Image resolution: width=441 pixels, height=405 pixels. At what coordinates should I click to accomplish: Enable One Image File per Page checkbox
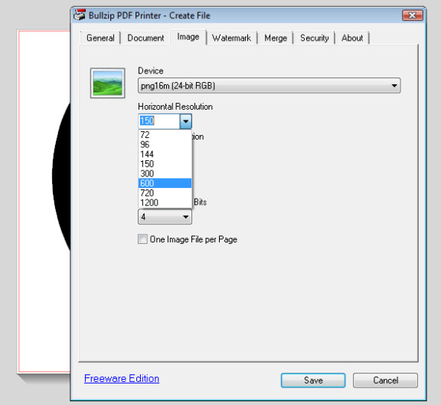coord(142,239)
